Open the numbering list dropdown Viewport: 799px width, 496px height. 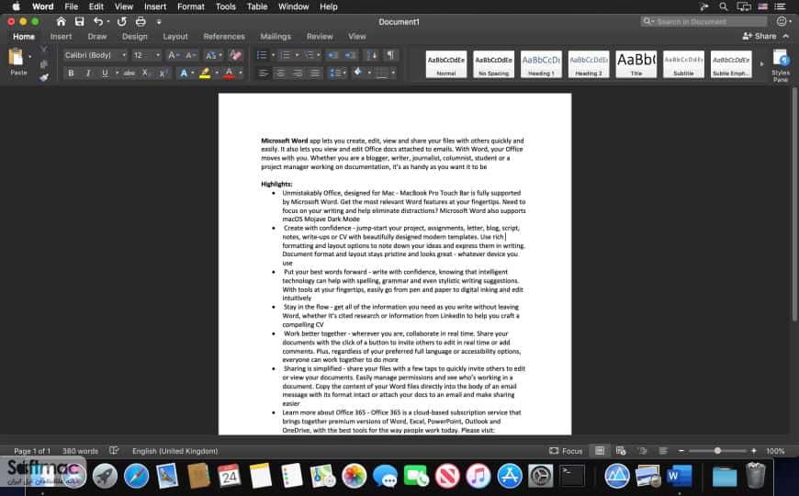point(297,55)
